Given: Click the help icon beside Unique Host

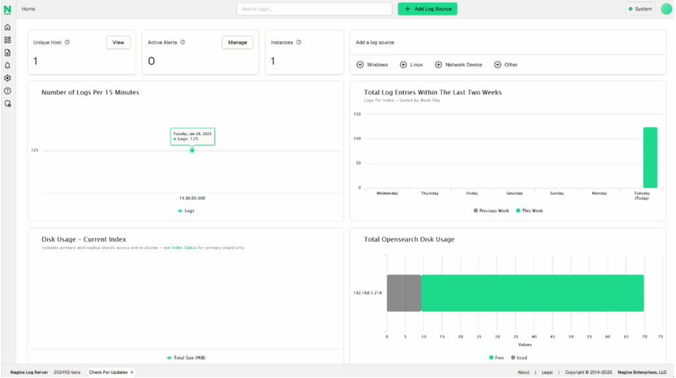Looking at the screenshot, I should pyautogui.click(x=67, y=42).
